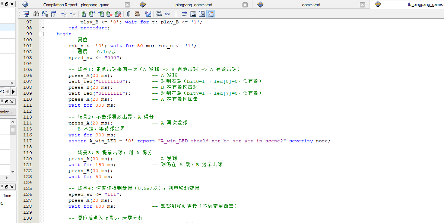The height and width of the screenshot is (223, 444).
Task: Click 'wait for 900 ms;' on line 116
Action: (x=92, y=135)
